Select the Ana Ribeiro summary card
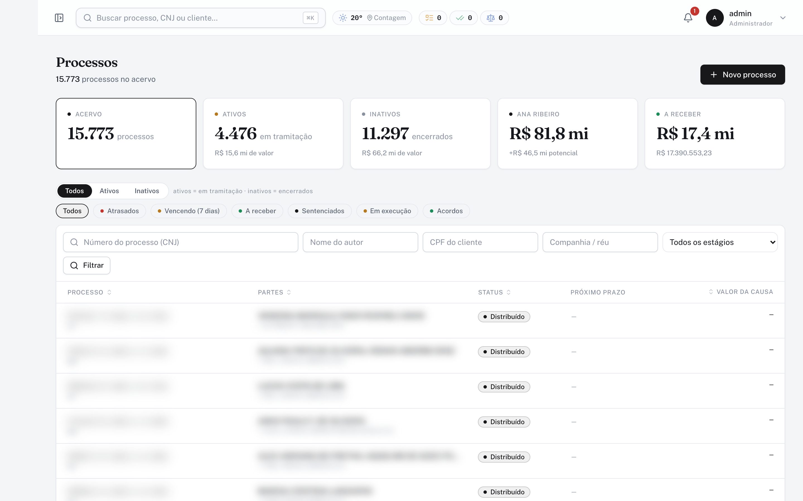The width and height of the screenshot is (803, 501). click(567, 134)
